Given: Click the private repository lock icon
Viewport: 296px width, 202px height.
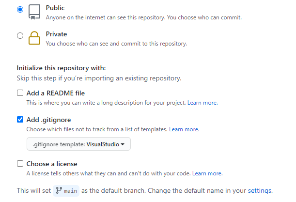Looking at the screenshot, I should (33, 38).
